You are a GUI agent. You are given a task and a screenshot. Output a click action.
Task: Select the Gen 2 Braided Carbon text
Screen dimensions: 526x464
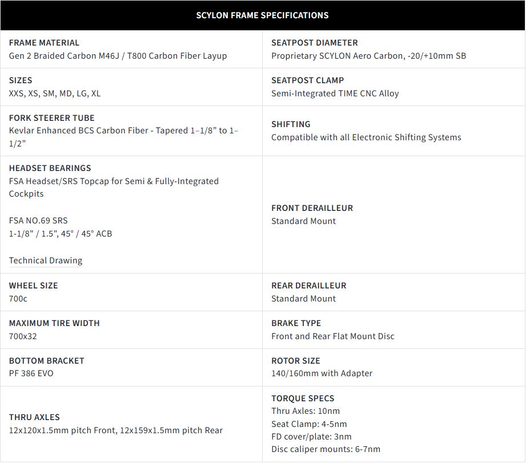[x=118, y=56]
